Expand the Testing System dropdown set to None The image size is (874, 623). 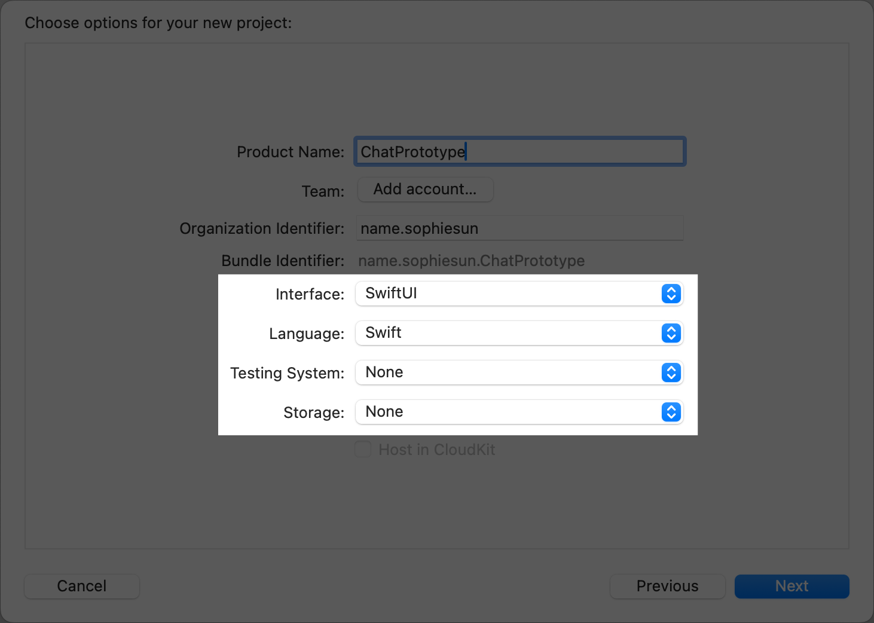(508, 372)
